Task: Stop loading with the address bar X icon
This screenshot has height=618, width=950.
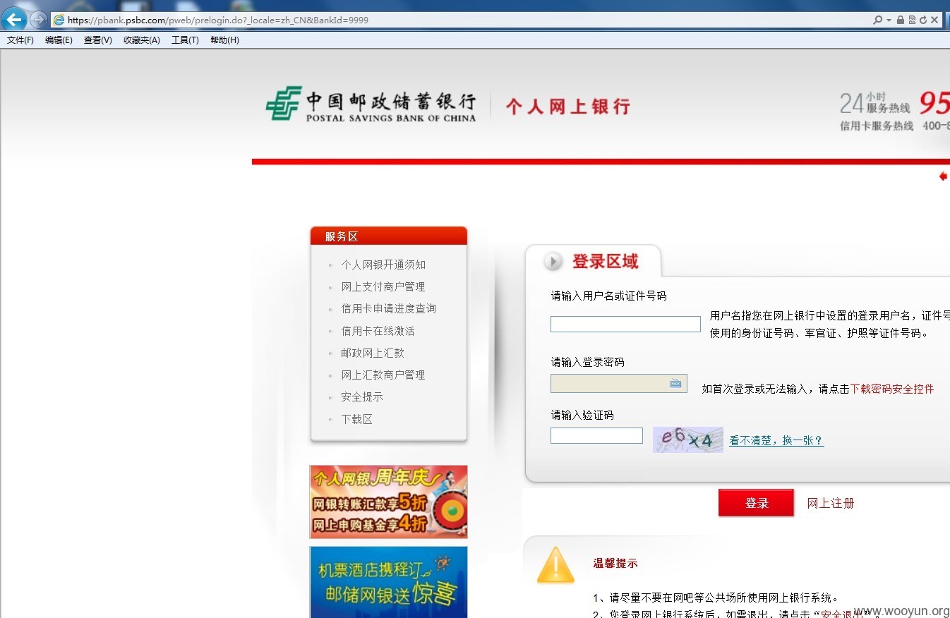Action: [x=934, y=20]
